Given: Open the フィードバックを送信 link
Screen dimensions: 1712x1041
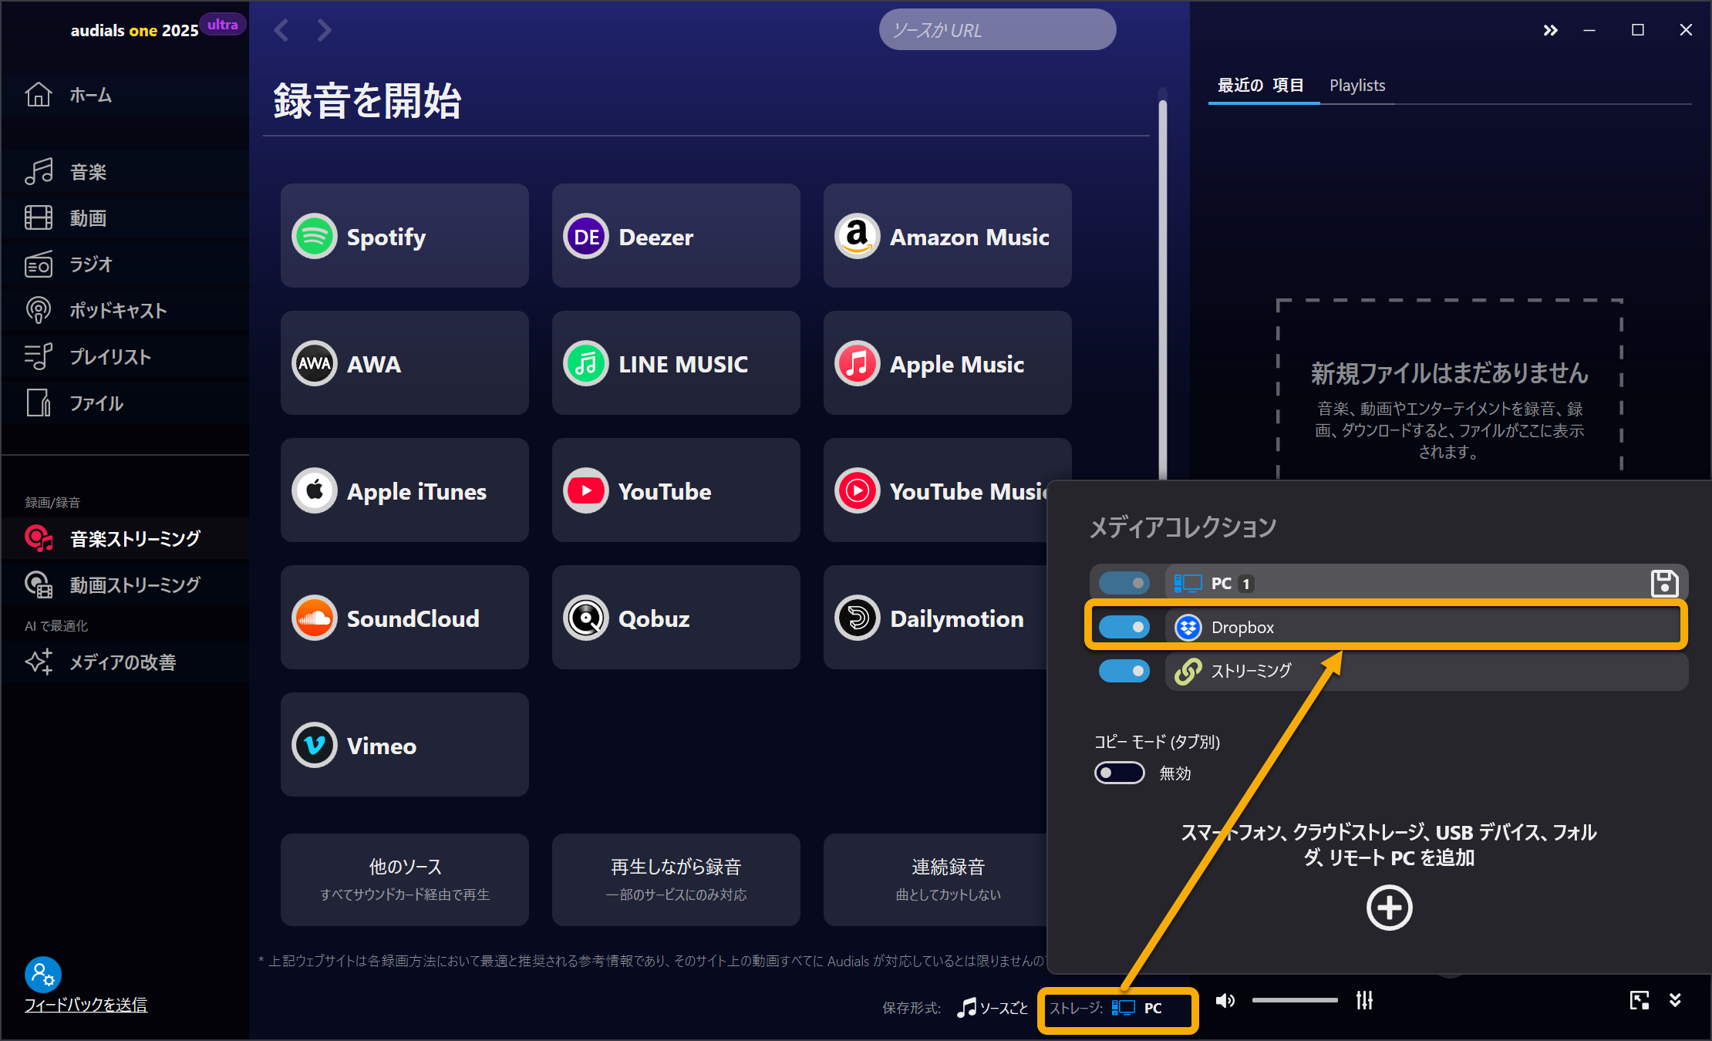Looking at the screenshot, I should [x=86, y=1005].
